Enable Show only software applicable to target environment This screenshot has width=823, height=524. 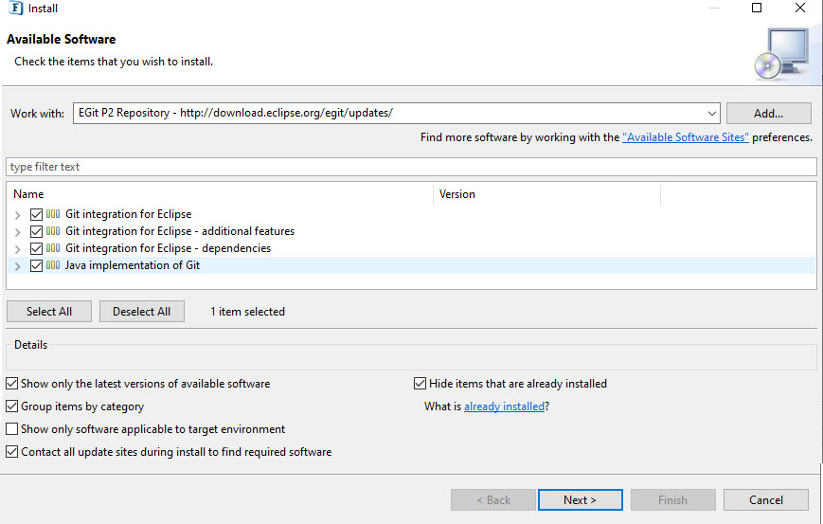tap(11, 429)
